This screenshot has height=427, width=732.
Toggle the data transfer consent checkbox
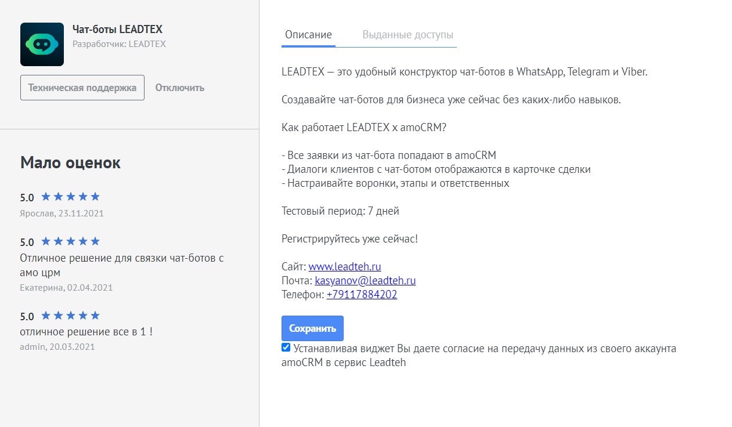(x=286, y=348)
